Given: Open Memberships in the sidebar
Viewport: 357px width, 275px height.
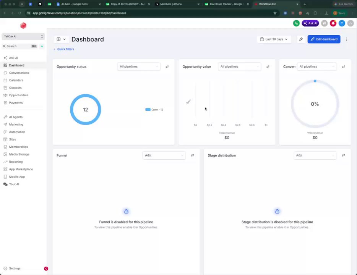Looking at the screenshot, I should click(23, 147).
